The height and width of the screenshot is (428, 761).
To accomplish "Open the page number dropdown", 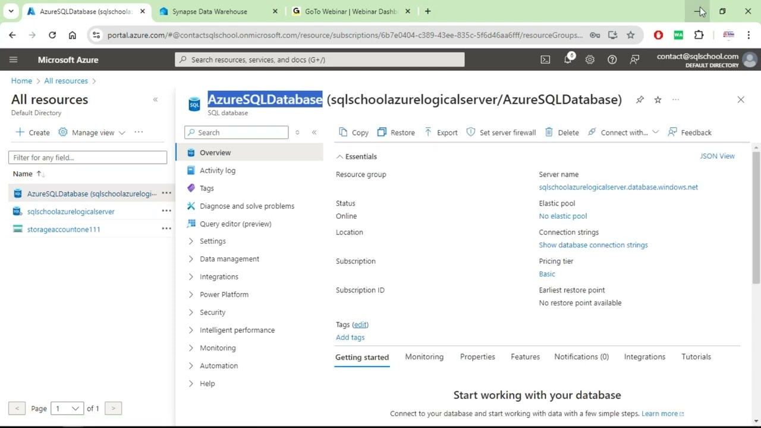I will pos(67,408).
